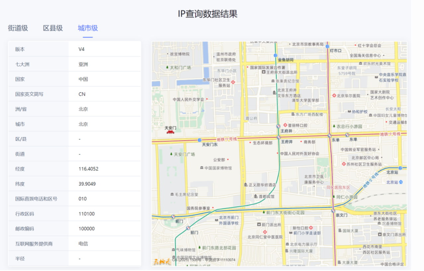Click the red 天安门 landmark icon
The height and width of the screenshot is (271, 424).
pyautogui.click(x=170, y=132)
